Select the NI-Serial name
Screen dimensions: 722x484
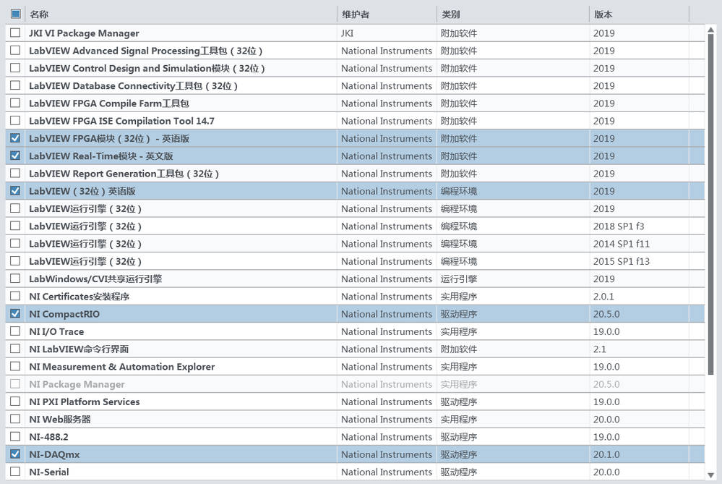[49, 472]
